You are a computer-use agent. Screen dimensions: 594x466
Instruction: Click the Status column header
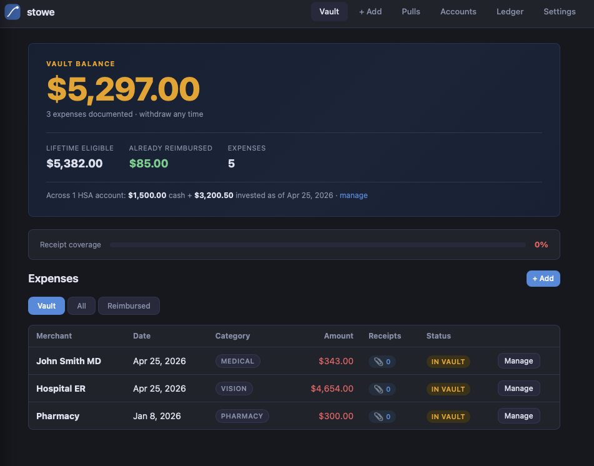tap(438, 336)
